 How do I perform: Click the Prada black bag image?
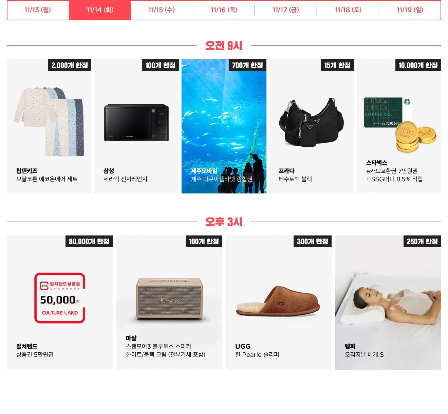pyautogui.click(x=312, y=122)
